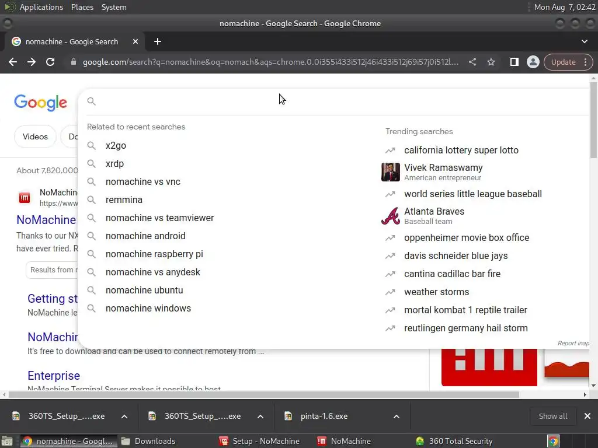
Task: Click the show desktop icon in taskbar
Action: (7, 441)
